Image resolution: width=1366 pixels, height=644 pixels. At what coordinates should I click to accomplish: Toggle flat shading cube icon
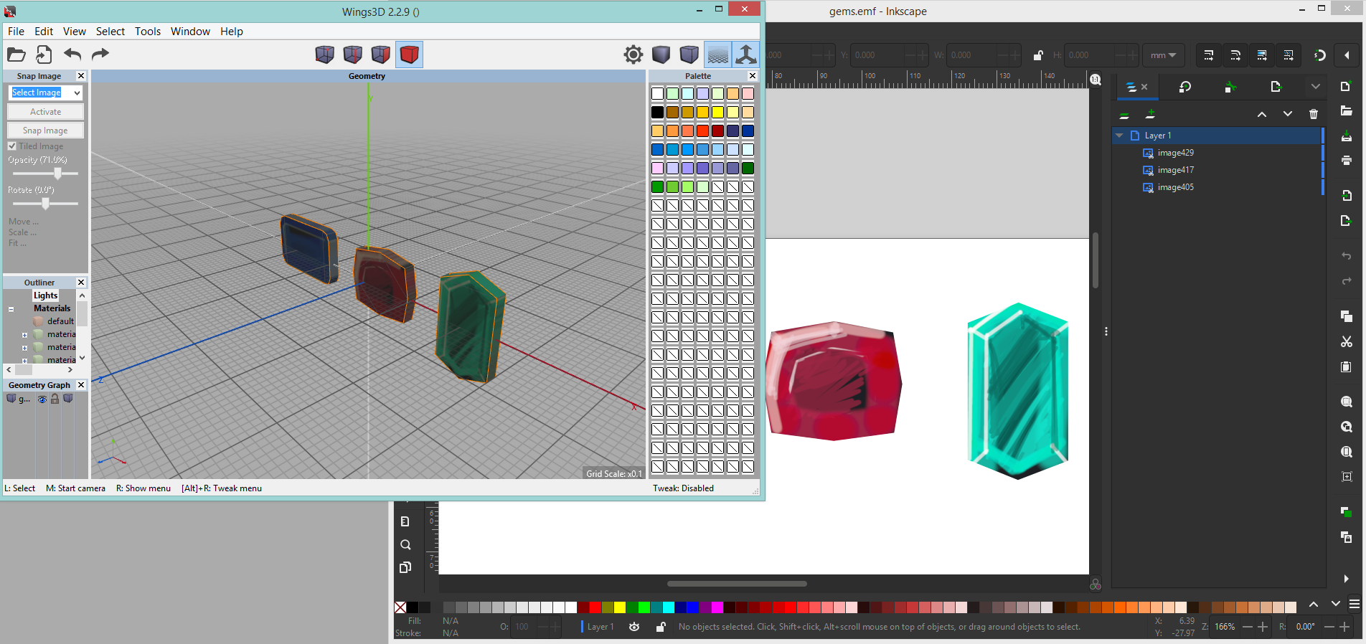click(661, 55)
